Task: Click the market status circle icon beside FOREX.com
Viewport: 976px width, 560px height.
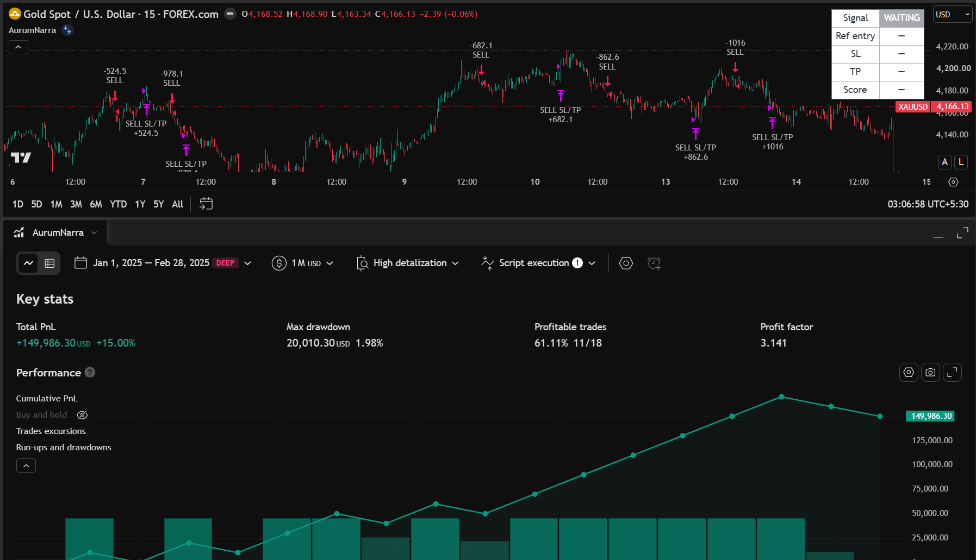Action: pos(231,14)
